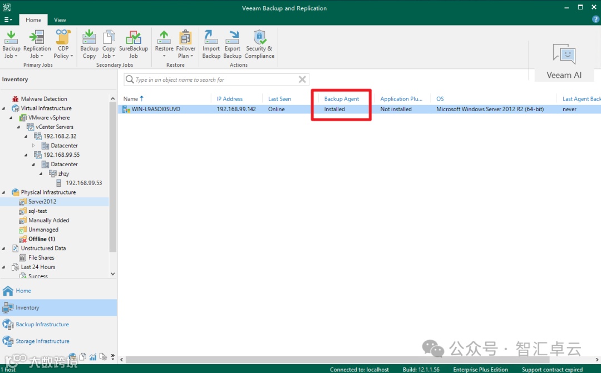Viewport: 601px width, 373px height.
Task: Click the Import Backup ribbon button
Action: (211, 44)
